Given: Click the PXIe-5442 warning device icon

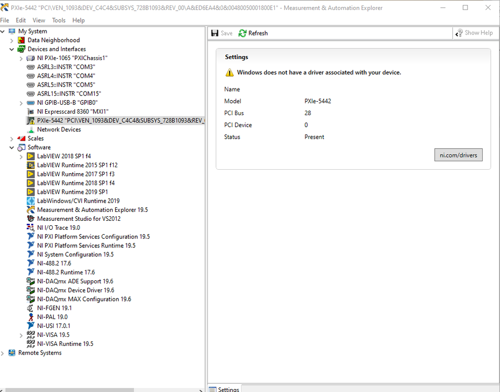Looking at the screenshot, I should click(31, 121).
